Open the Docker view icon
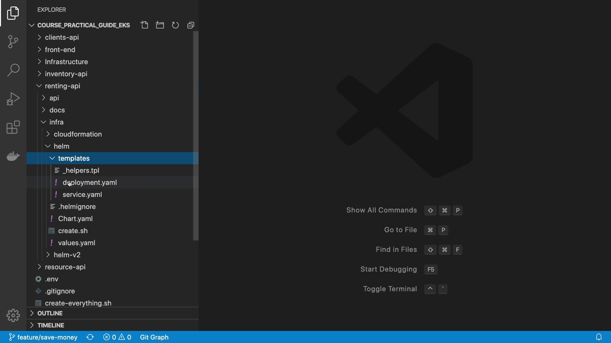This screenshot has width=611, height=343. (x=13, y=156)
